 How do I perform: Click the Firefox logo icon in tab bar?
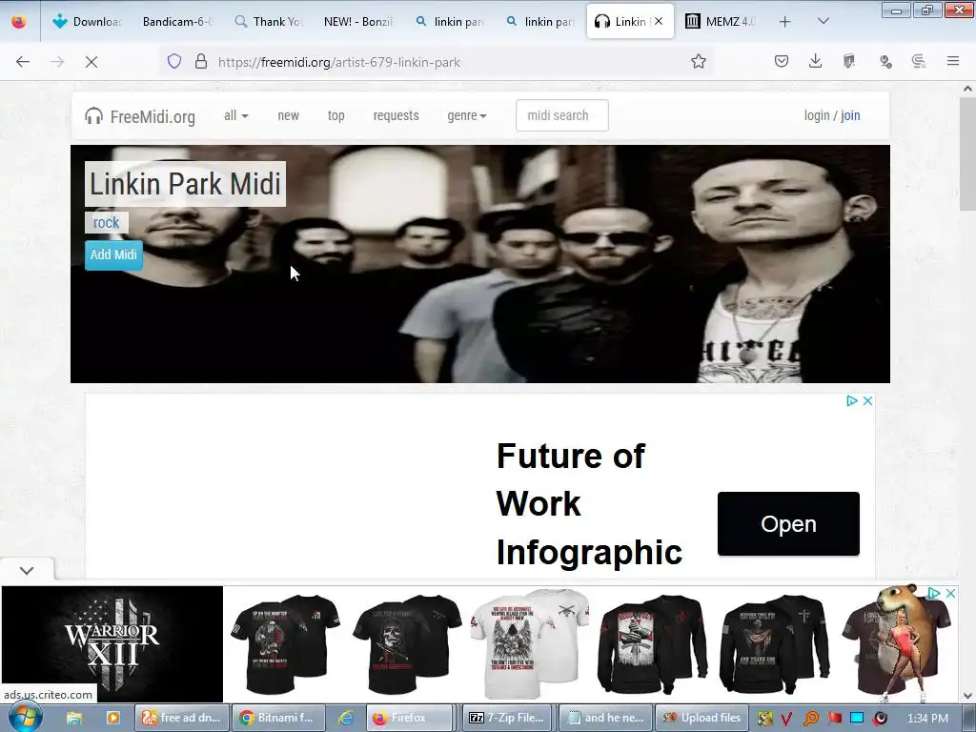coord(19,21)
